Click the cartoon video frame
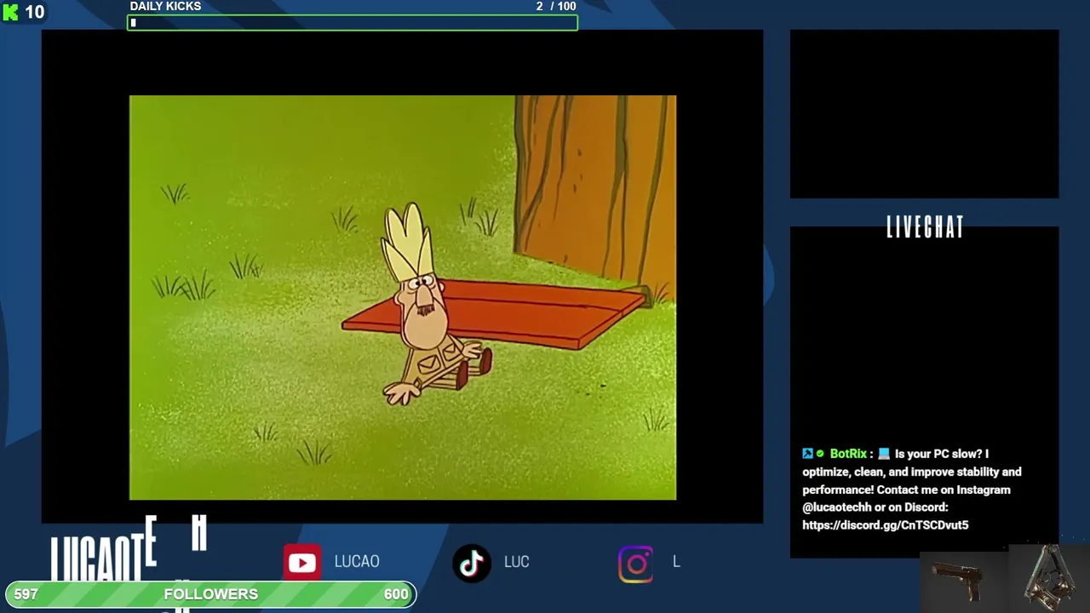1090x613 pixels. [403, 297]
